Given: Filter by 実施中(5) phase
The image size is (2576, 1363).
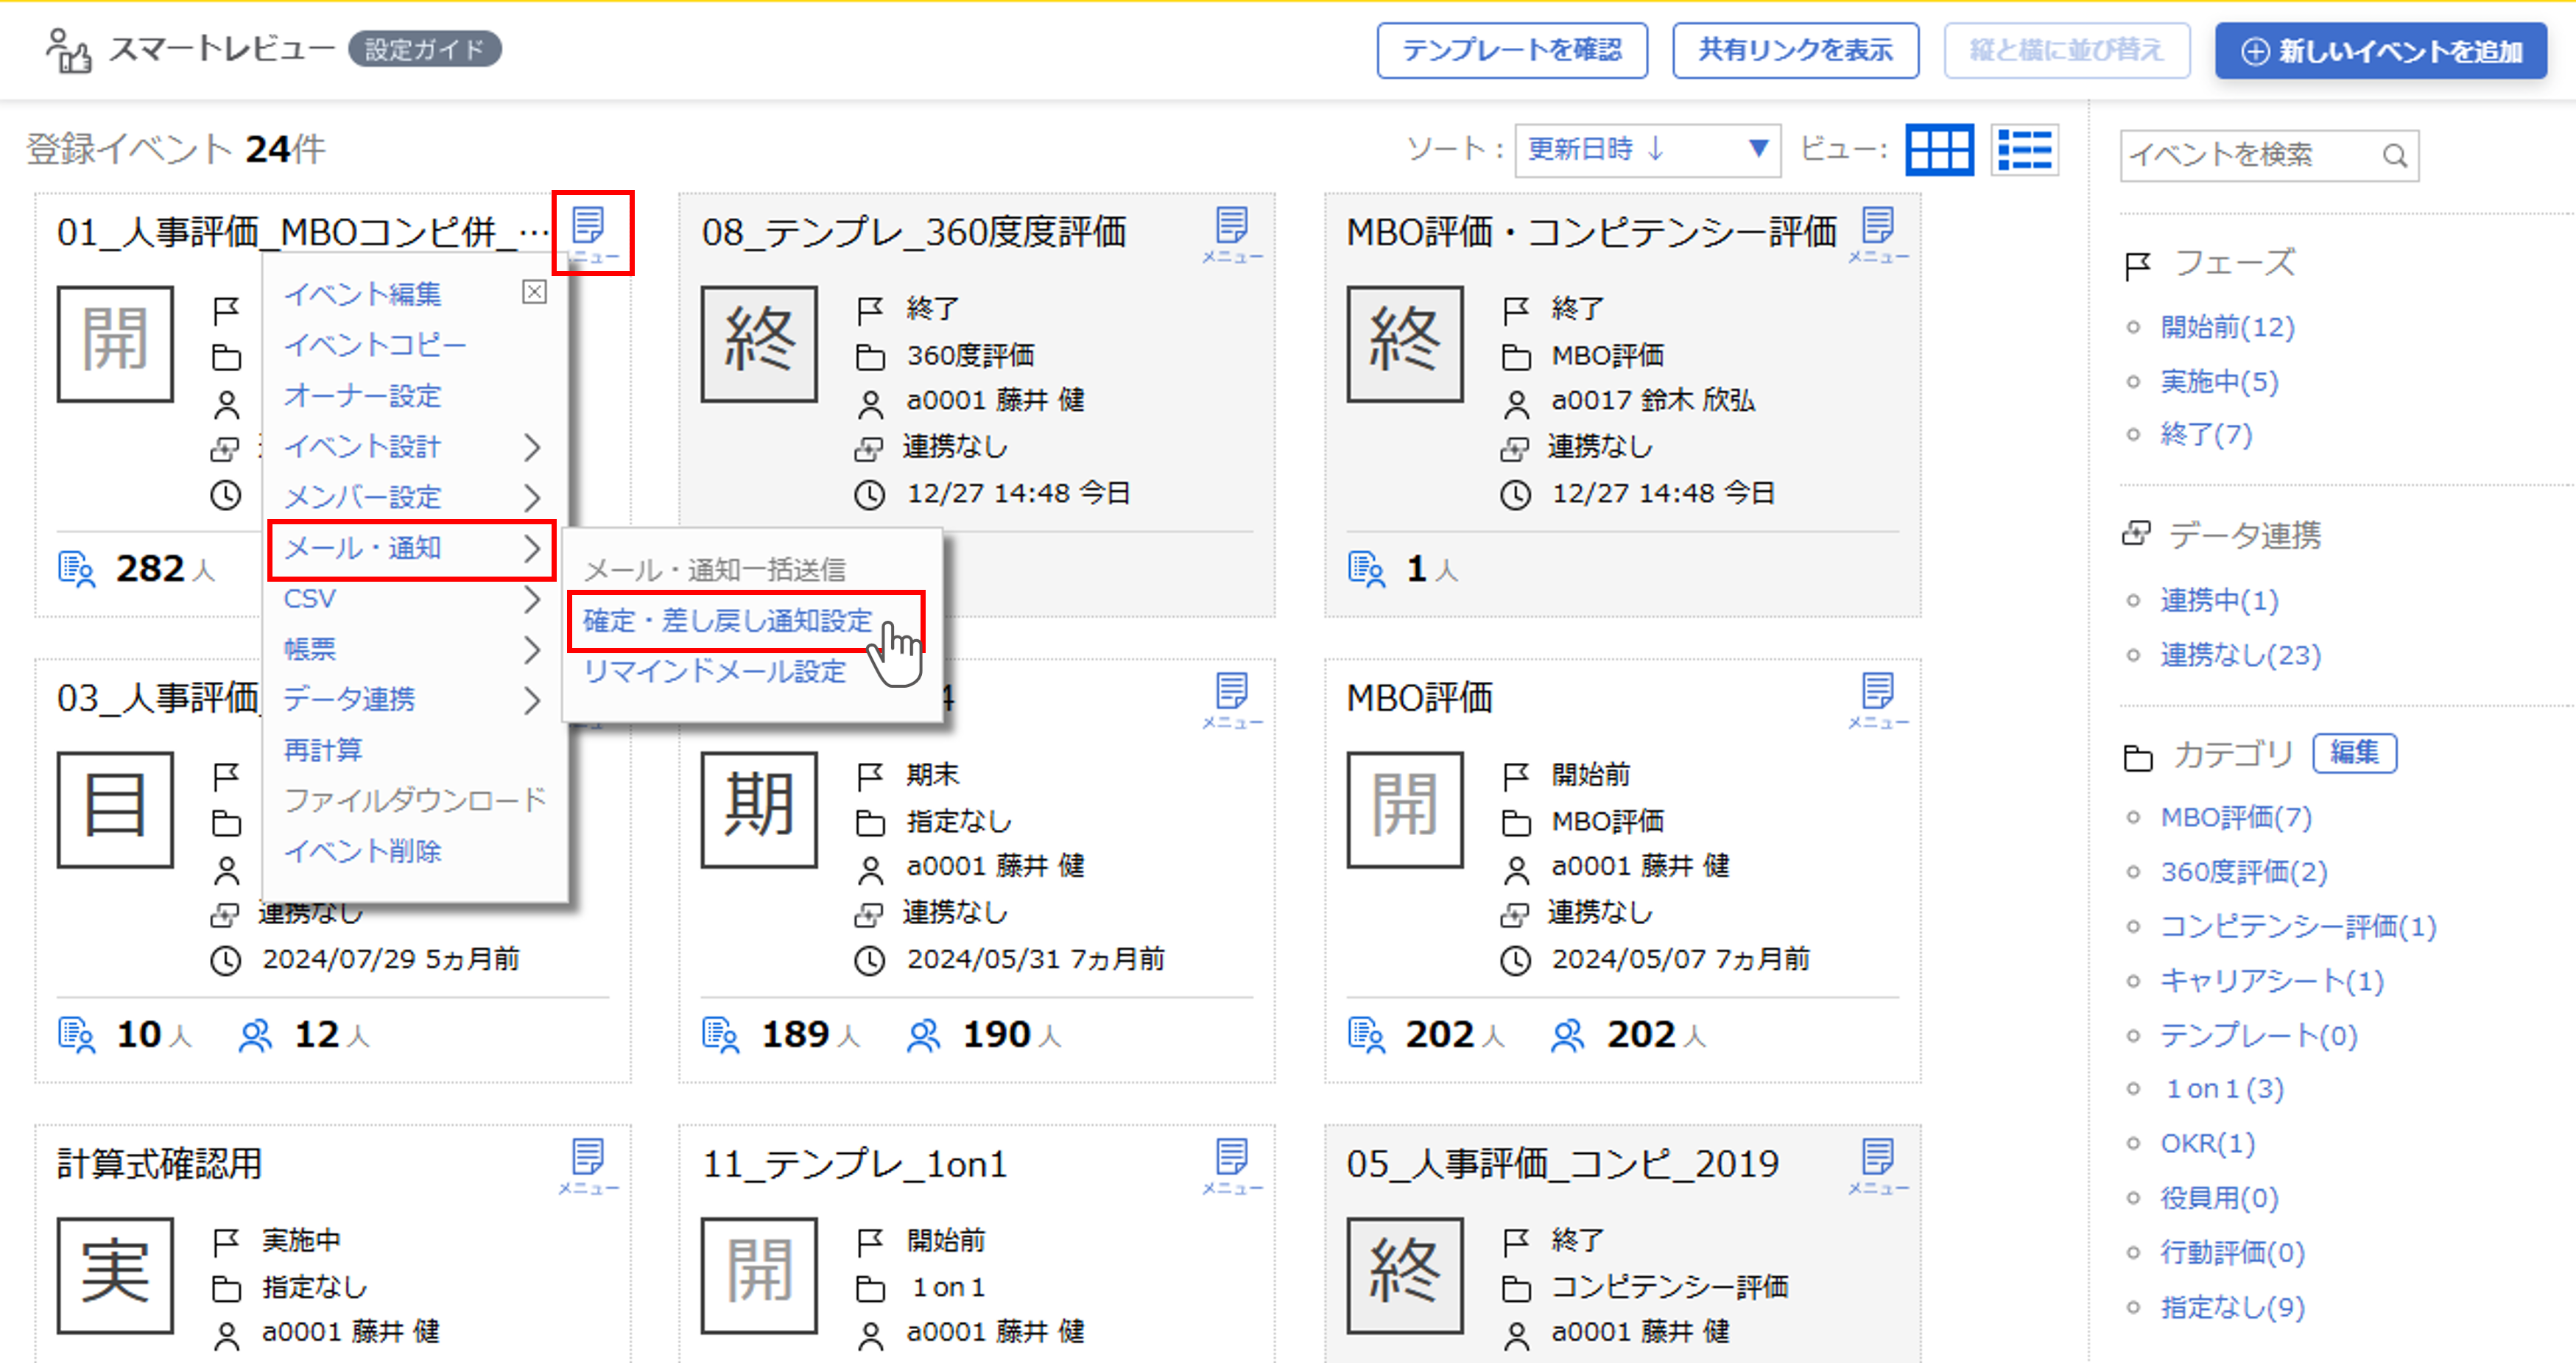Looking at the screenshot, I should click(x=2219, y=381).
